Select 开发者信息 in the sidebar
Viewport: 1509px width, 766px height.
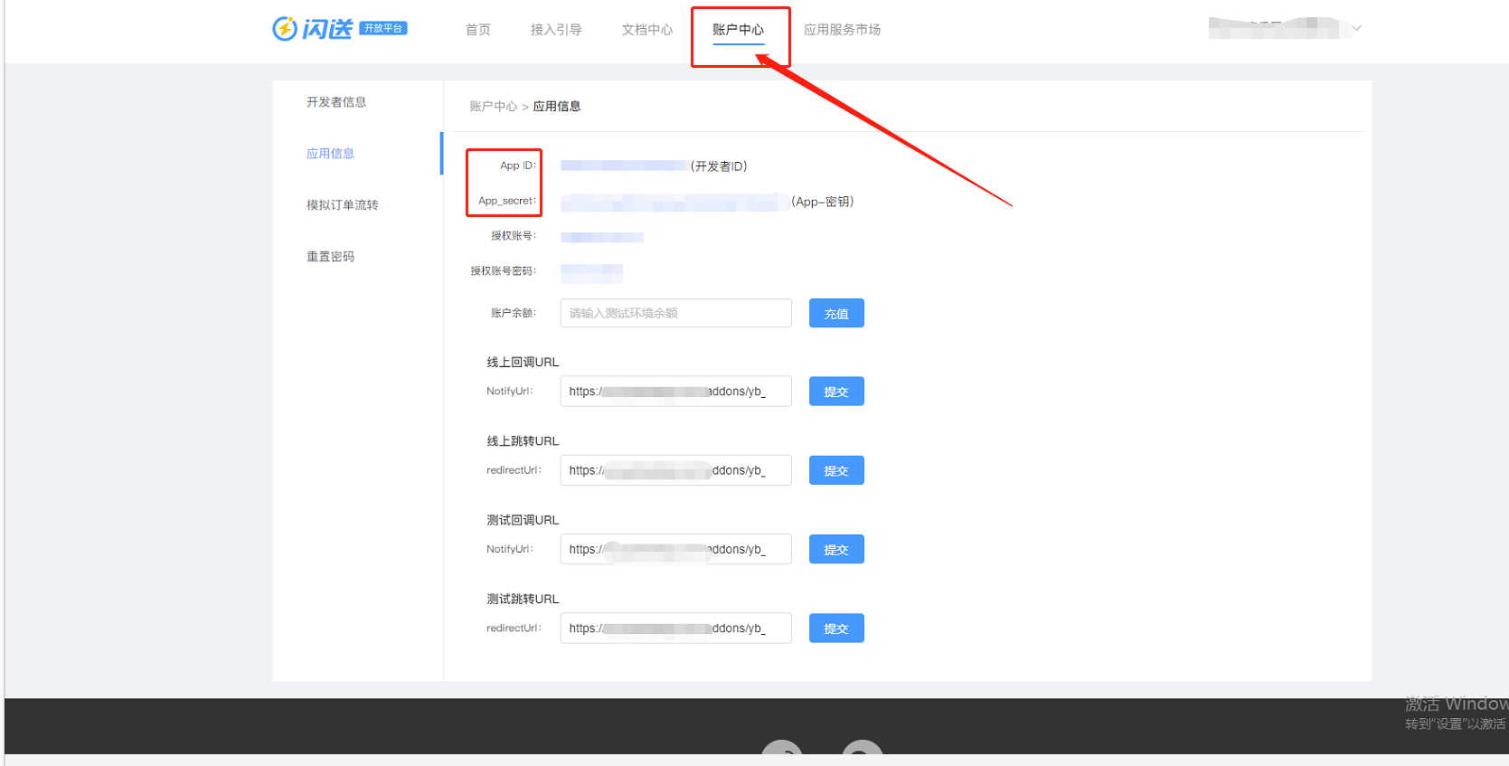(x=336, y=102)
